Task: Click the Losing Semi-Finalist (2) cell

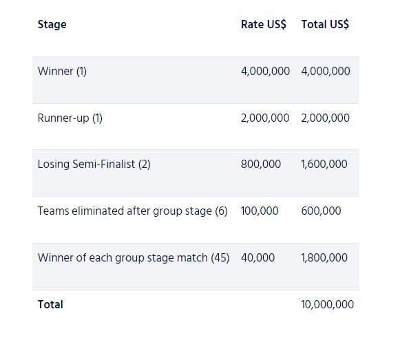Action: tap(94, 164)
